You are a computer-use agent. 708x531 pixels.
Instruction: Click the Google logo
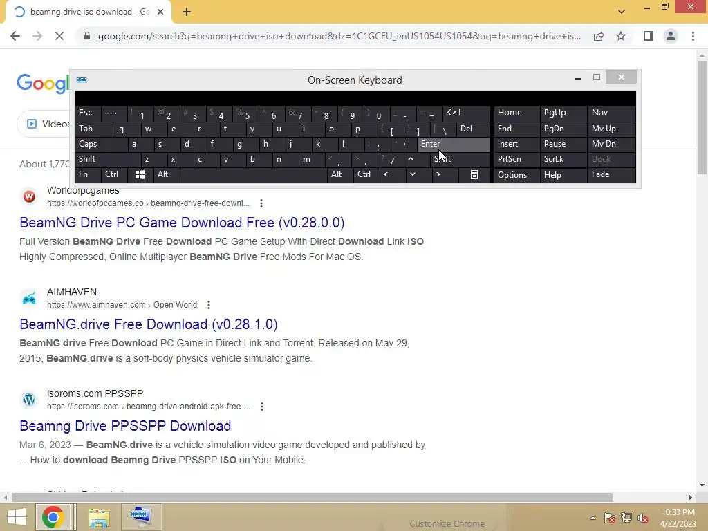click(x=44, y=84)
